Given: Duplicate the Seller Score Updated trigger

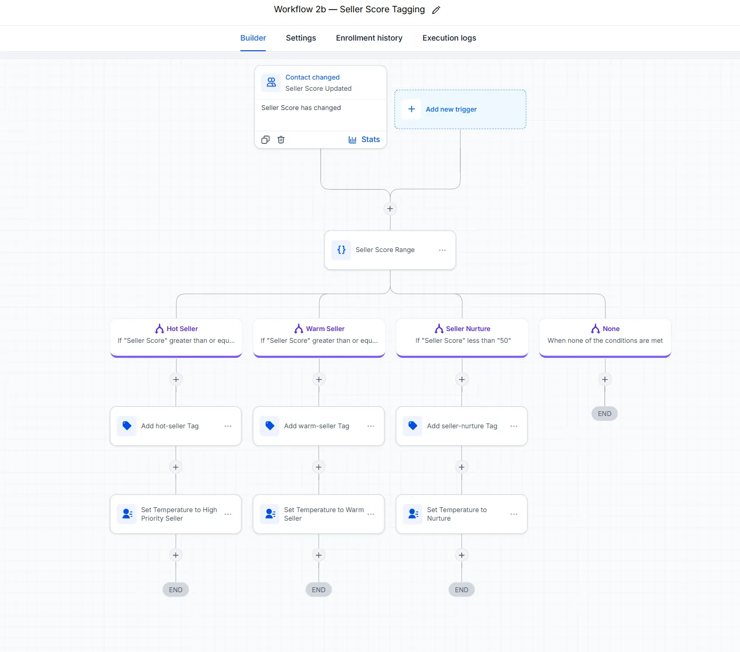Looking at the screenshot, I should (265, 140).
